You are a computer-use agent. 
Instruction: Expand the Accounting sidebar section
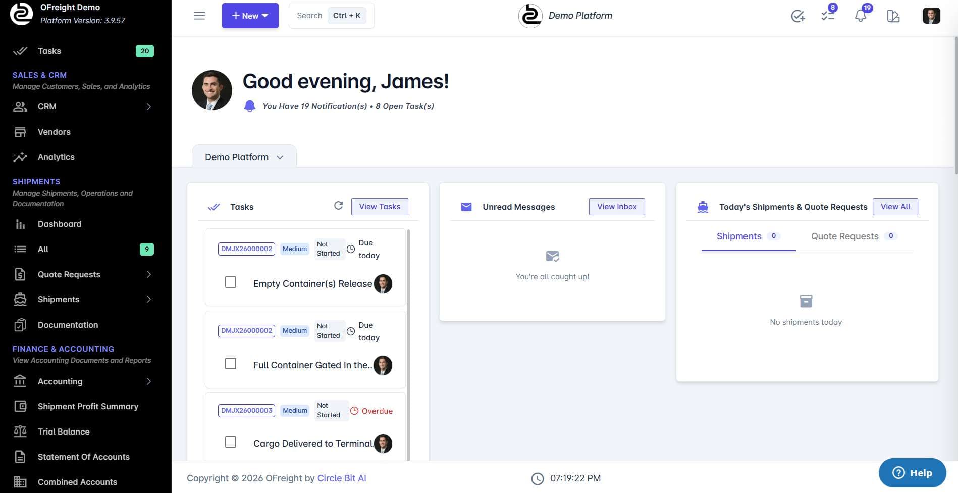(x=148, y=381)
